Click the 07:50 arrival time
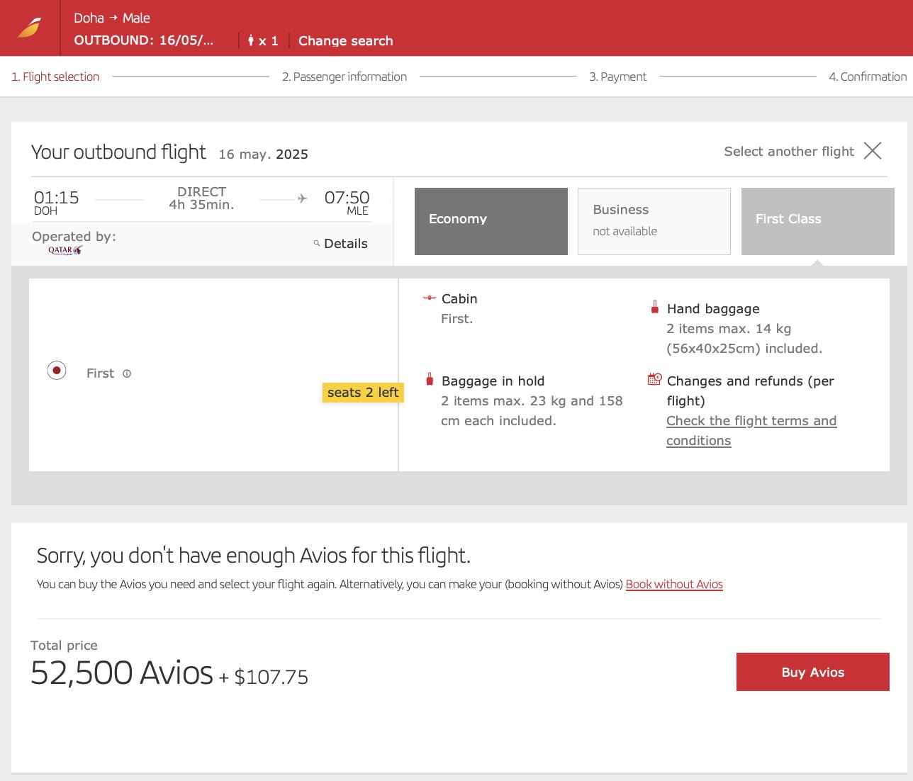 coord(347,198)
